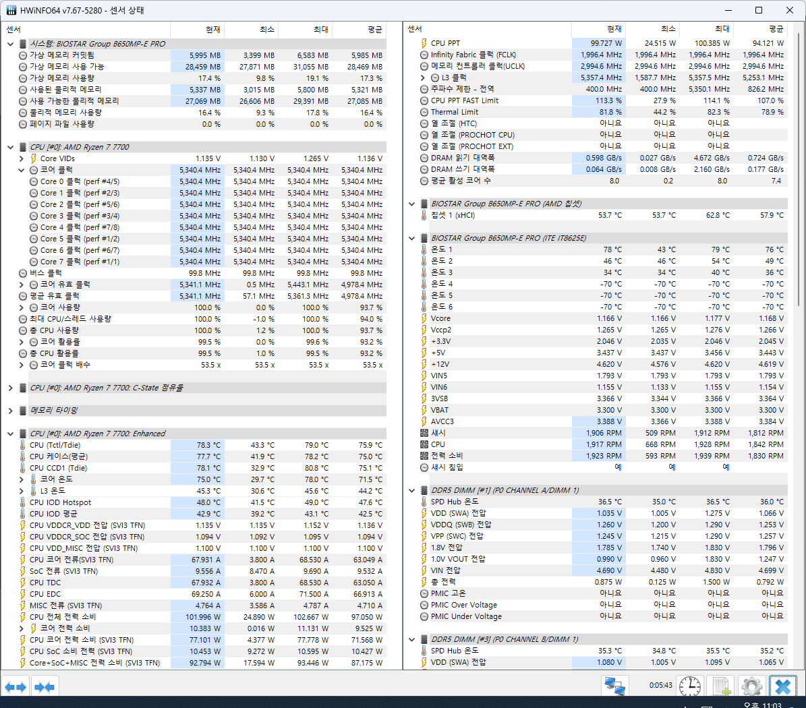Click right pane 평균 column header
Viewport: 806px width, 708px height.
click(x=761, y=29)
